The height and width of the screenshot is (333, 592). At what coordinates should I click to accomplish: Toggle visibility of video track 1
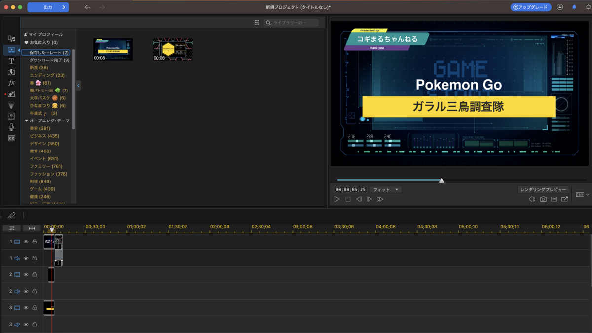(26, 242)
